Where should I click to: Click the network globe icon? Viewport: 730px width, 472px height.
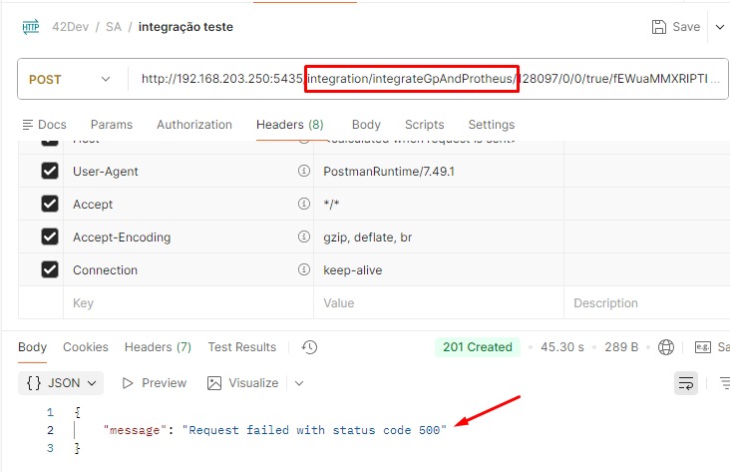tap(666, 347)
